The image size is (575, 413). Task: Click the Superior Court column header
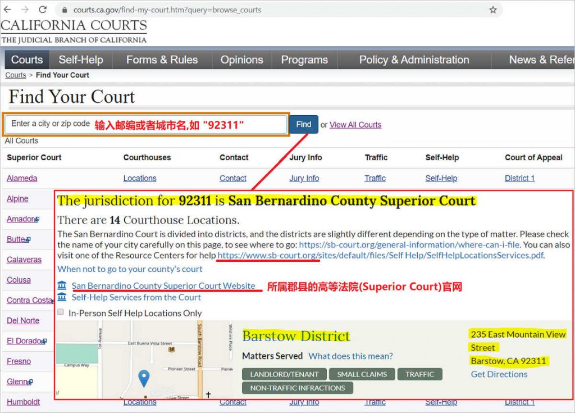click(x=34, y=157)
